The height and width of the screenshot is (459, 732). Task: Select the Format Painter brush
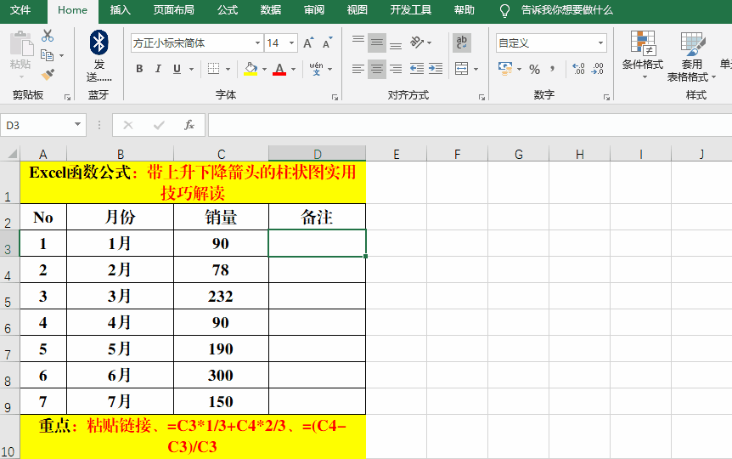coord(48,74)
